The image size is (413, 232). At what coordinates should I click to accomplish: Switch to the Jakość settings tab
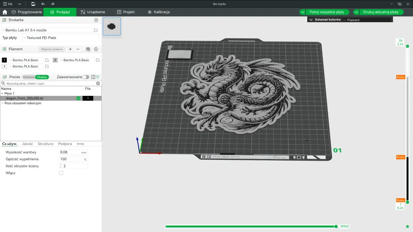pos(28,144)
